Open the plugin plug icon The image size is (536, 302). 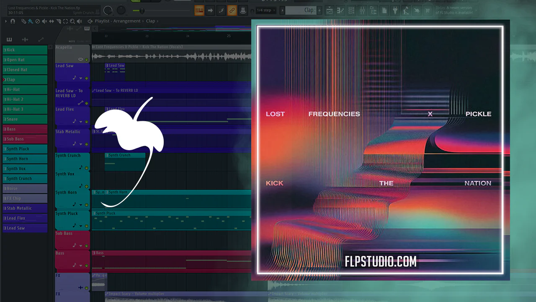[x=395, y=10]
